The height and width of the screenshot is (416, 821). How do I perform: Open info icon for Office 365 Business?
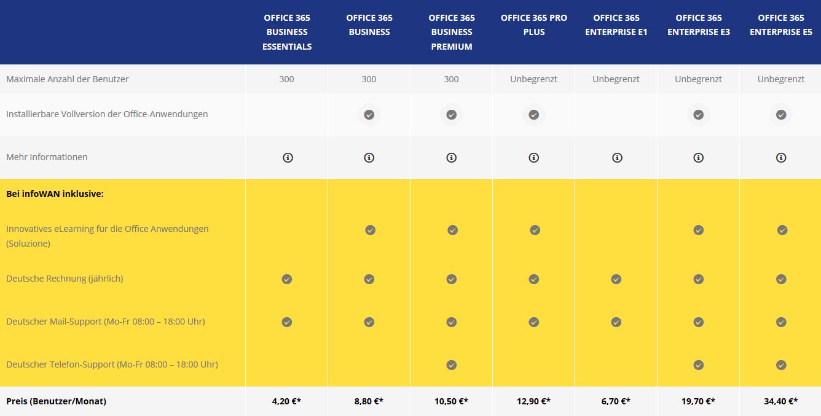pyautogui.click(x=369, y=158)
